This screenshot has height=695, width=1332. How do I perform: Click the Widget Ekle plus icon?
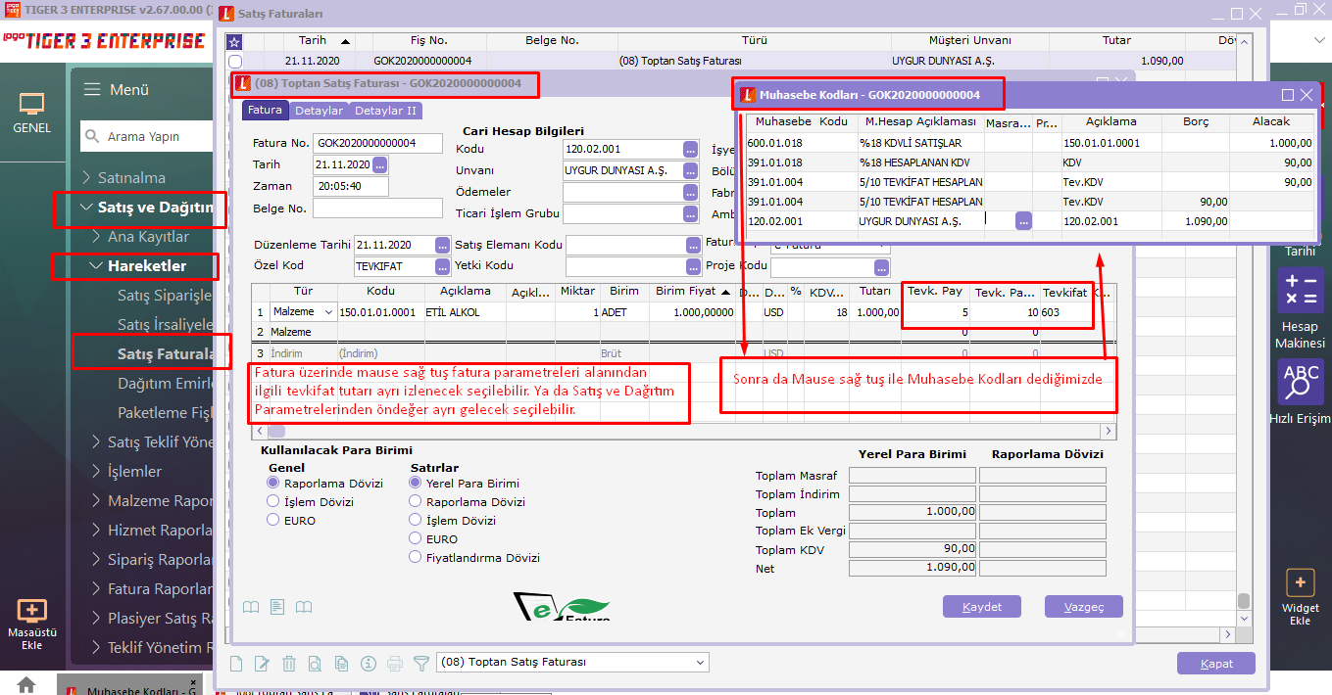pyautogui.click(x=1300, y=583)
